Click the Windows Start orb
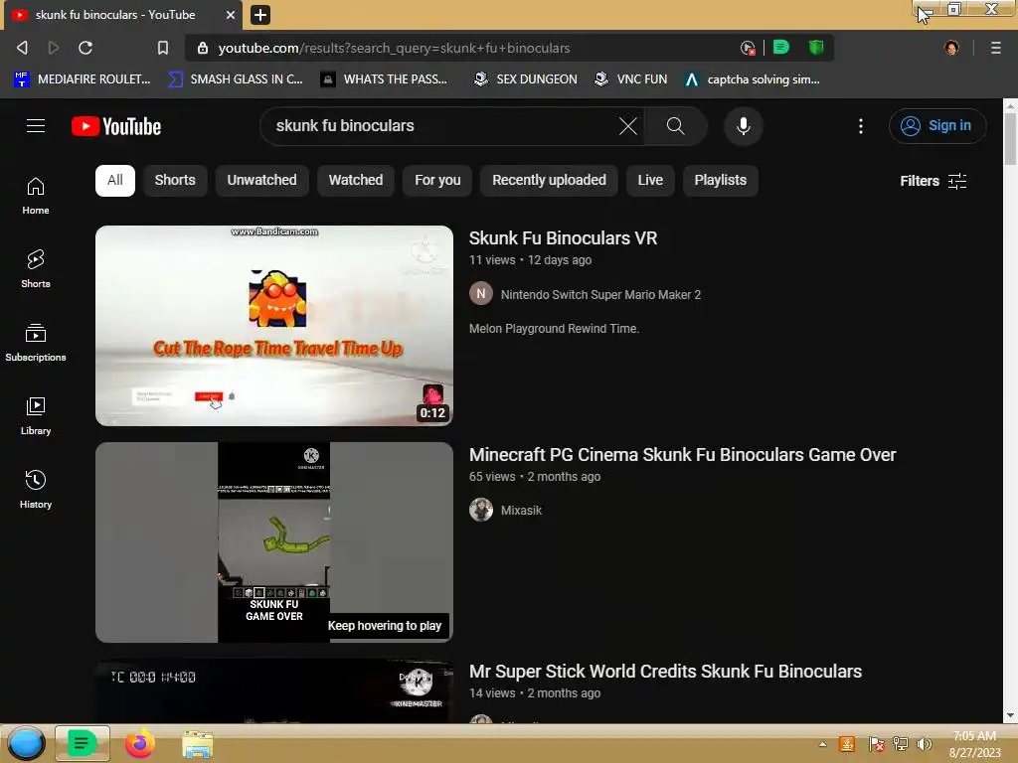Viewport: 1018px width, 763px height. (25, 744)
